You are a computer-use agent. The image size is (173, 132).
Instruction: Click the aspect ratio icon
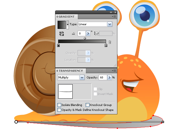pos(96,34)
